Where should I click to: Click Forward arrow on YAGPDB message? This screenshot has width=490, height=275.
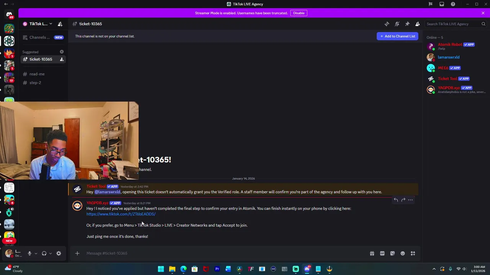403,200
